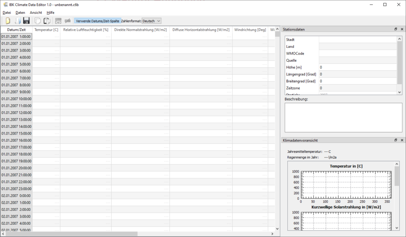Open the Hilfe menu
The image size is (406, 237).
click(50, 12)
